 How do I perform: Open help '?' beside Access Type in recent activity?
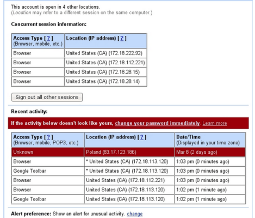tap(48, 137)
